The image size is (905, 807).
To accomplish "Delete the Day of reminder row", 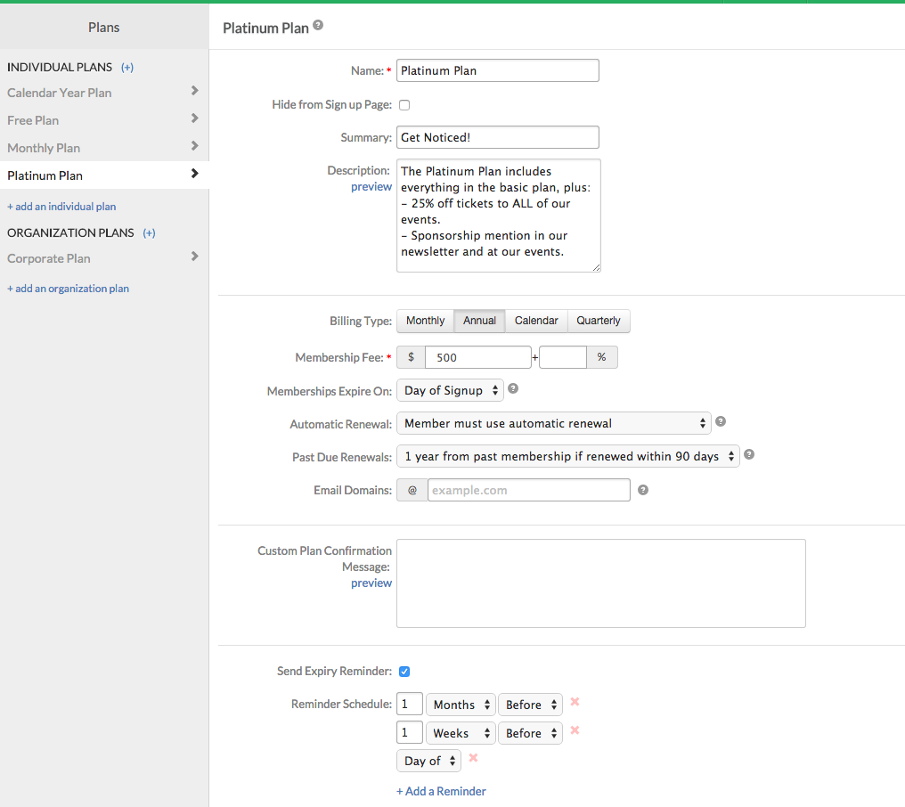I will click(473, 758).
